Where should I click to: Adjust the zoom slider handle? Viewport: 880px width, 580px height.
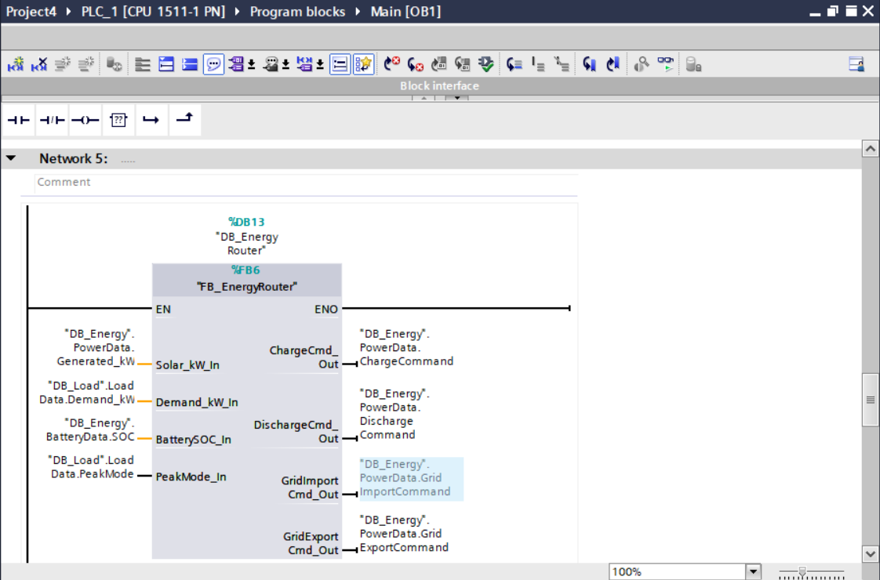pos(802,571)
